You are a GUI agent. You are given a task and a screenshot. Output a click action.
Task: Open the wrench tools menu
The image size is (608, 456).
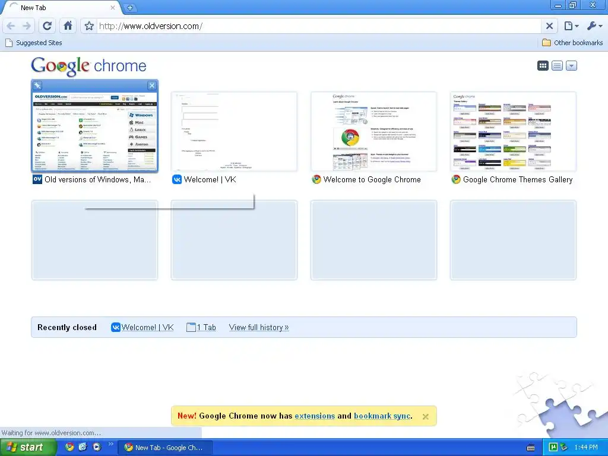point(594,26)
